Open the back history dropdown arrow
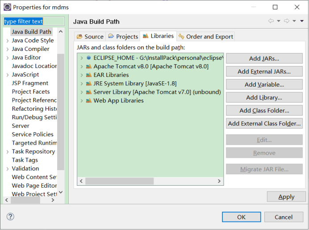The width and height of the screenshot is (309, 230). pos(279,21)
